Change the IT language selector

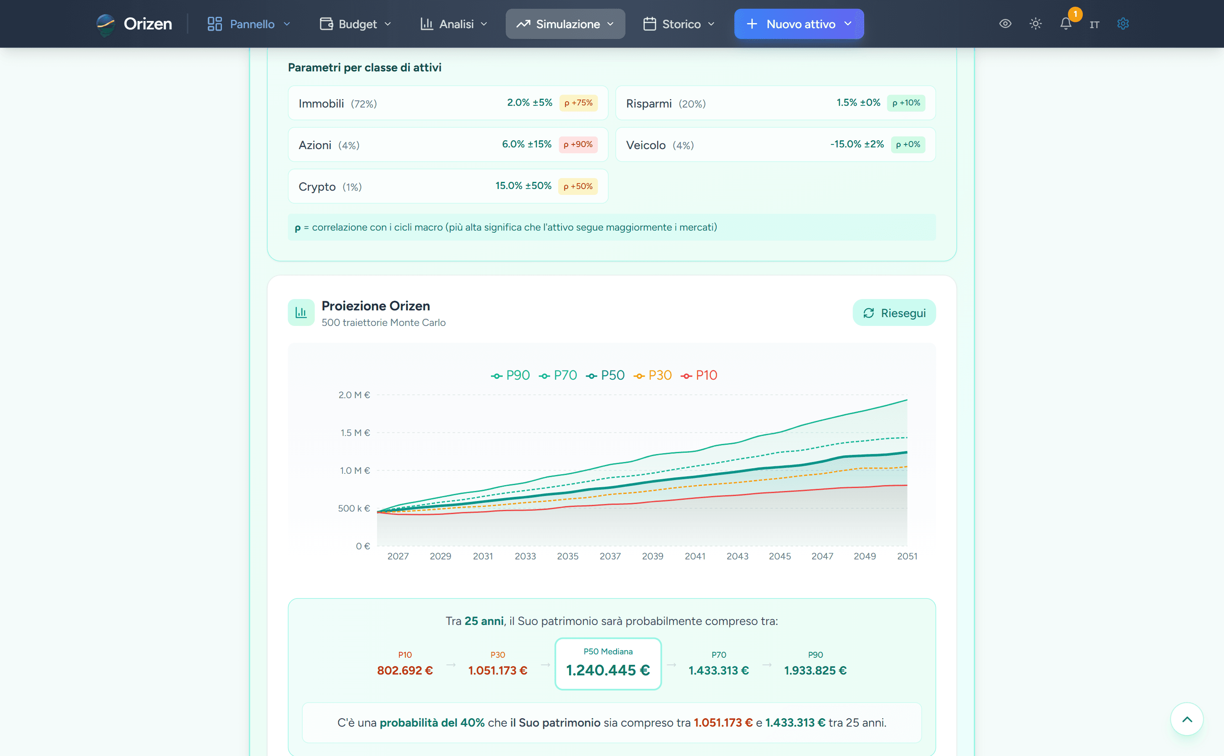(x=1095, y=24)
